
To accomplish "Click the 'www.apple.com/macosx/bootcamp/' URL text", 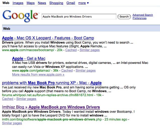I will pos(28,50).
